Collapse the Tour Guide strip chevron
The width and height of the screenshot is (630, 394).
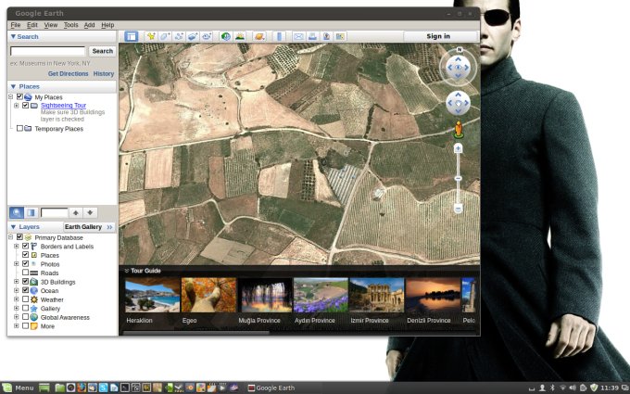[127, 271]
